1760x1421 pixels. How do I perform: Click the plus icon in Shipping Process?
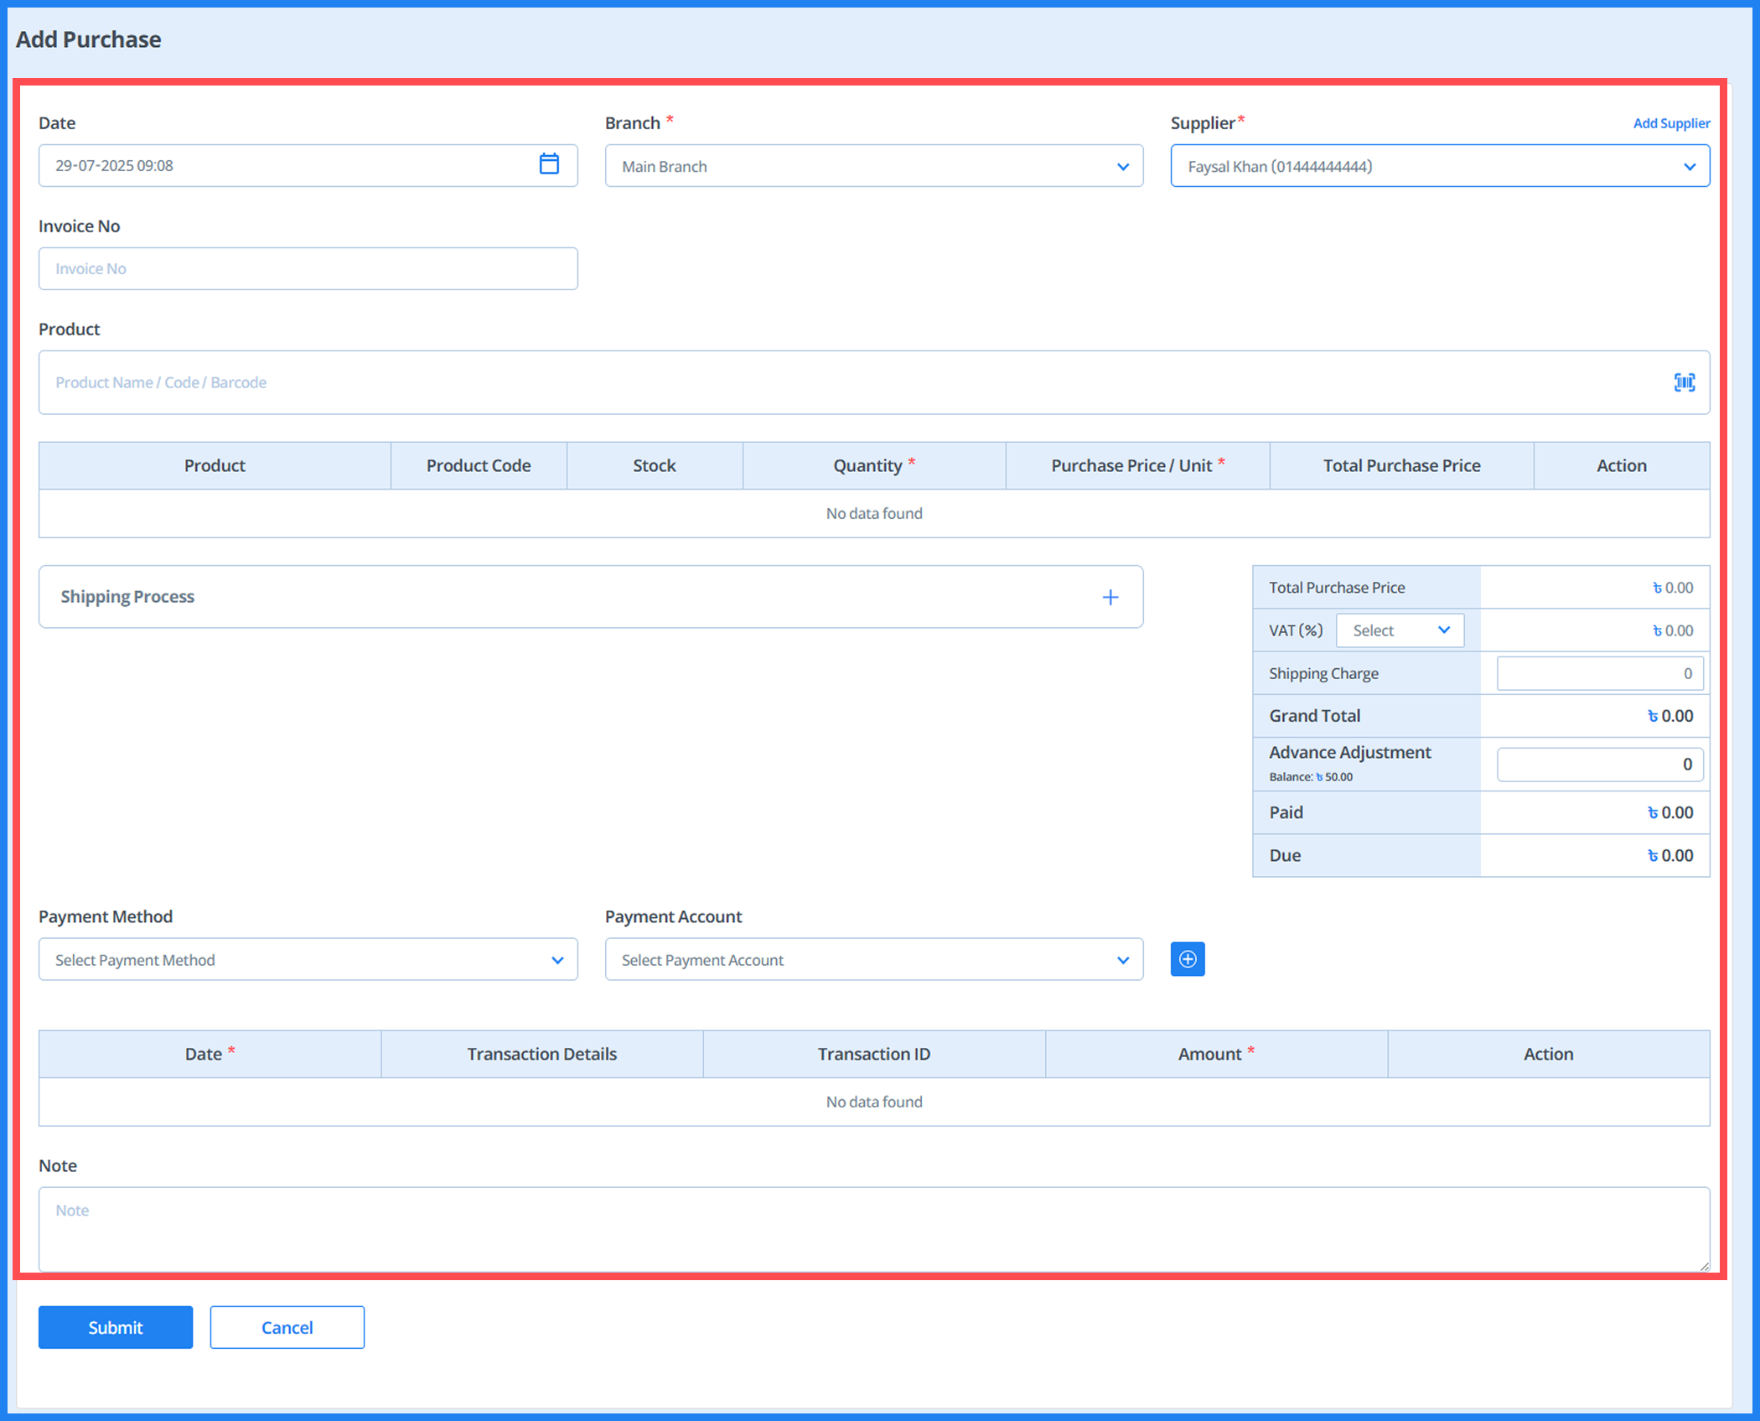pos(1110,597)
